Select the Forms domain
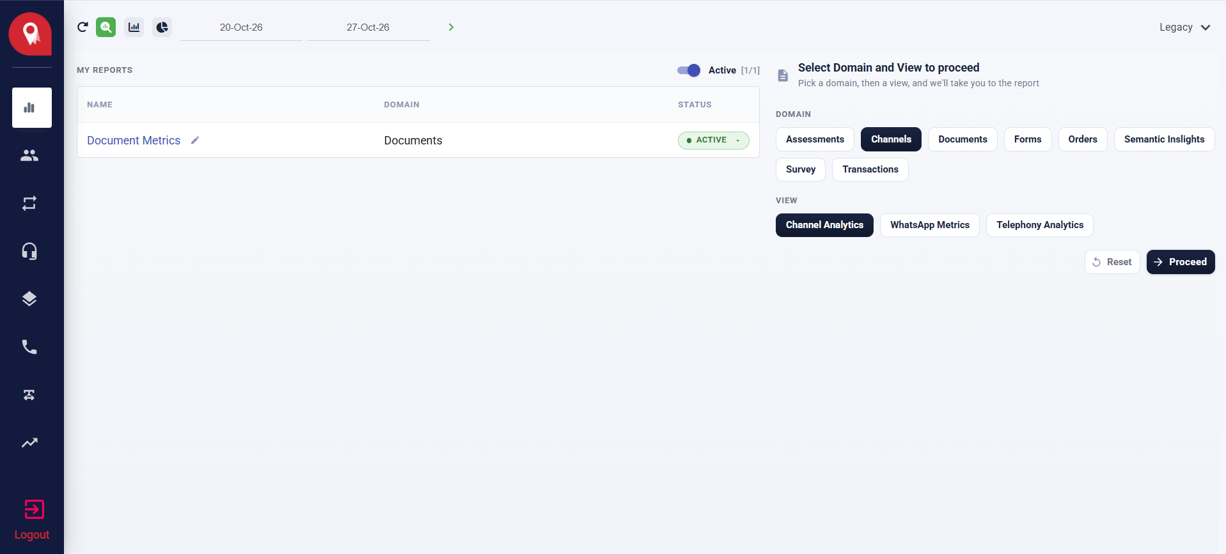The height and width of the screenshot is (554, 1226). [1028, 139]
